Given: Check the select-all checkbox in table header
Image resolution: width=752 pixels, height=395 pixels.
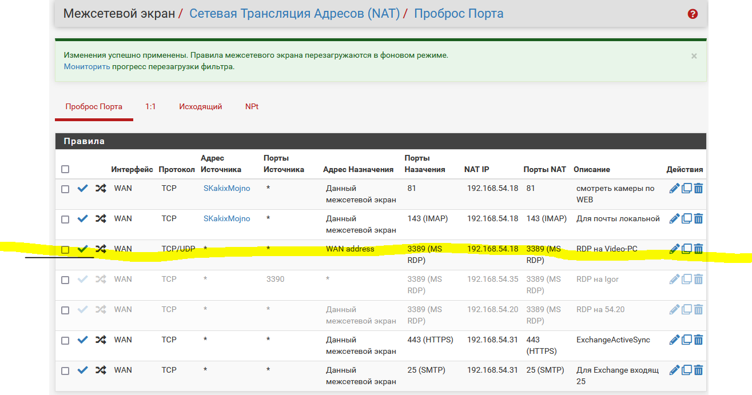Looking at the screenshot, I should (65, 169).
